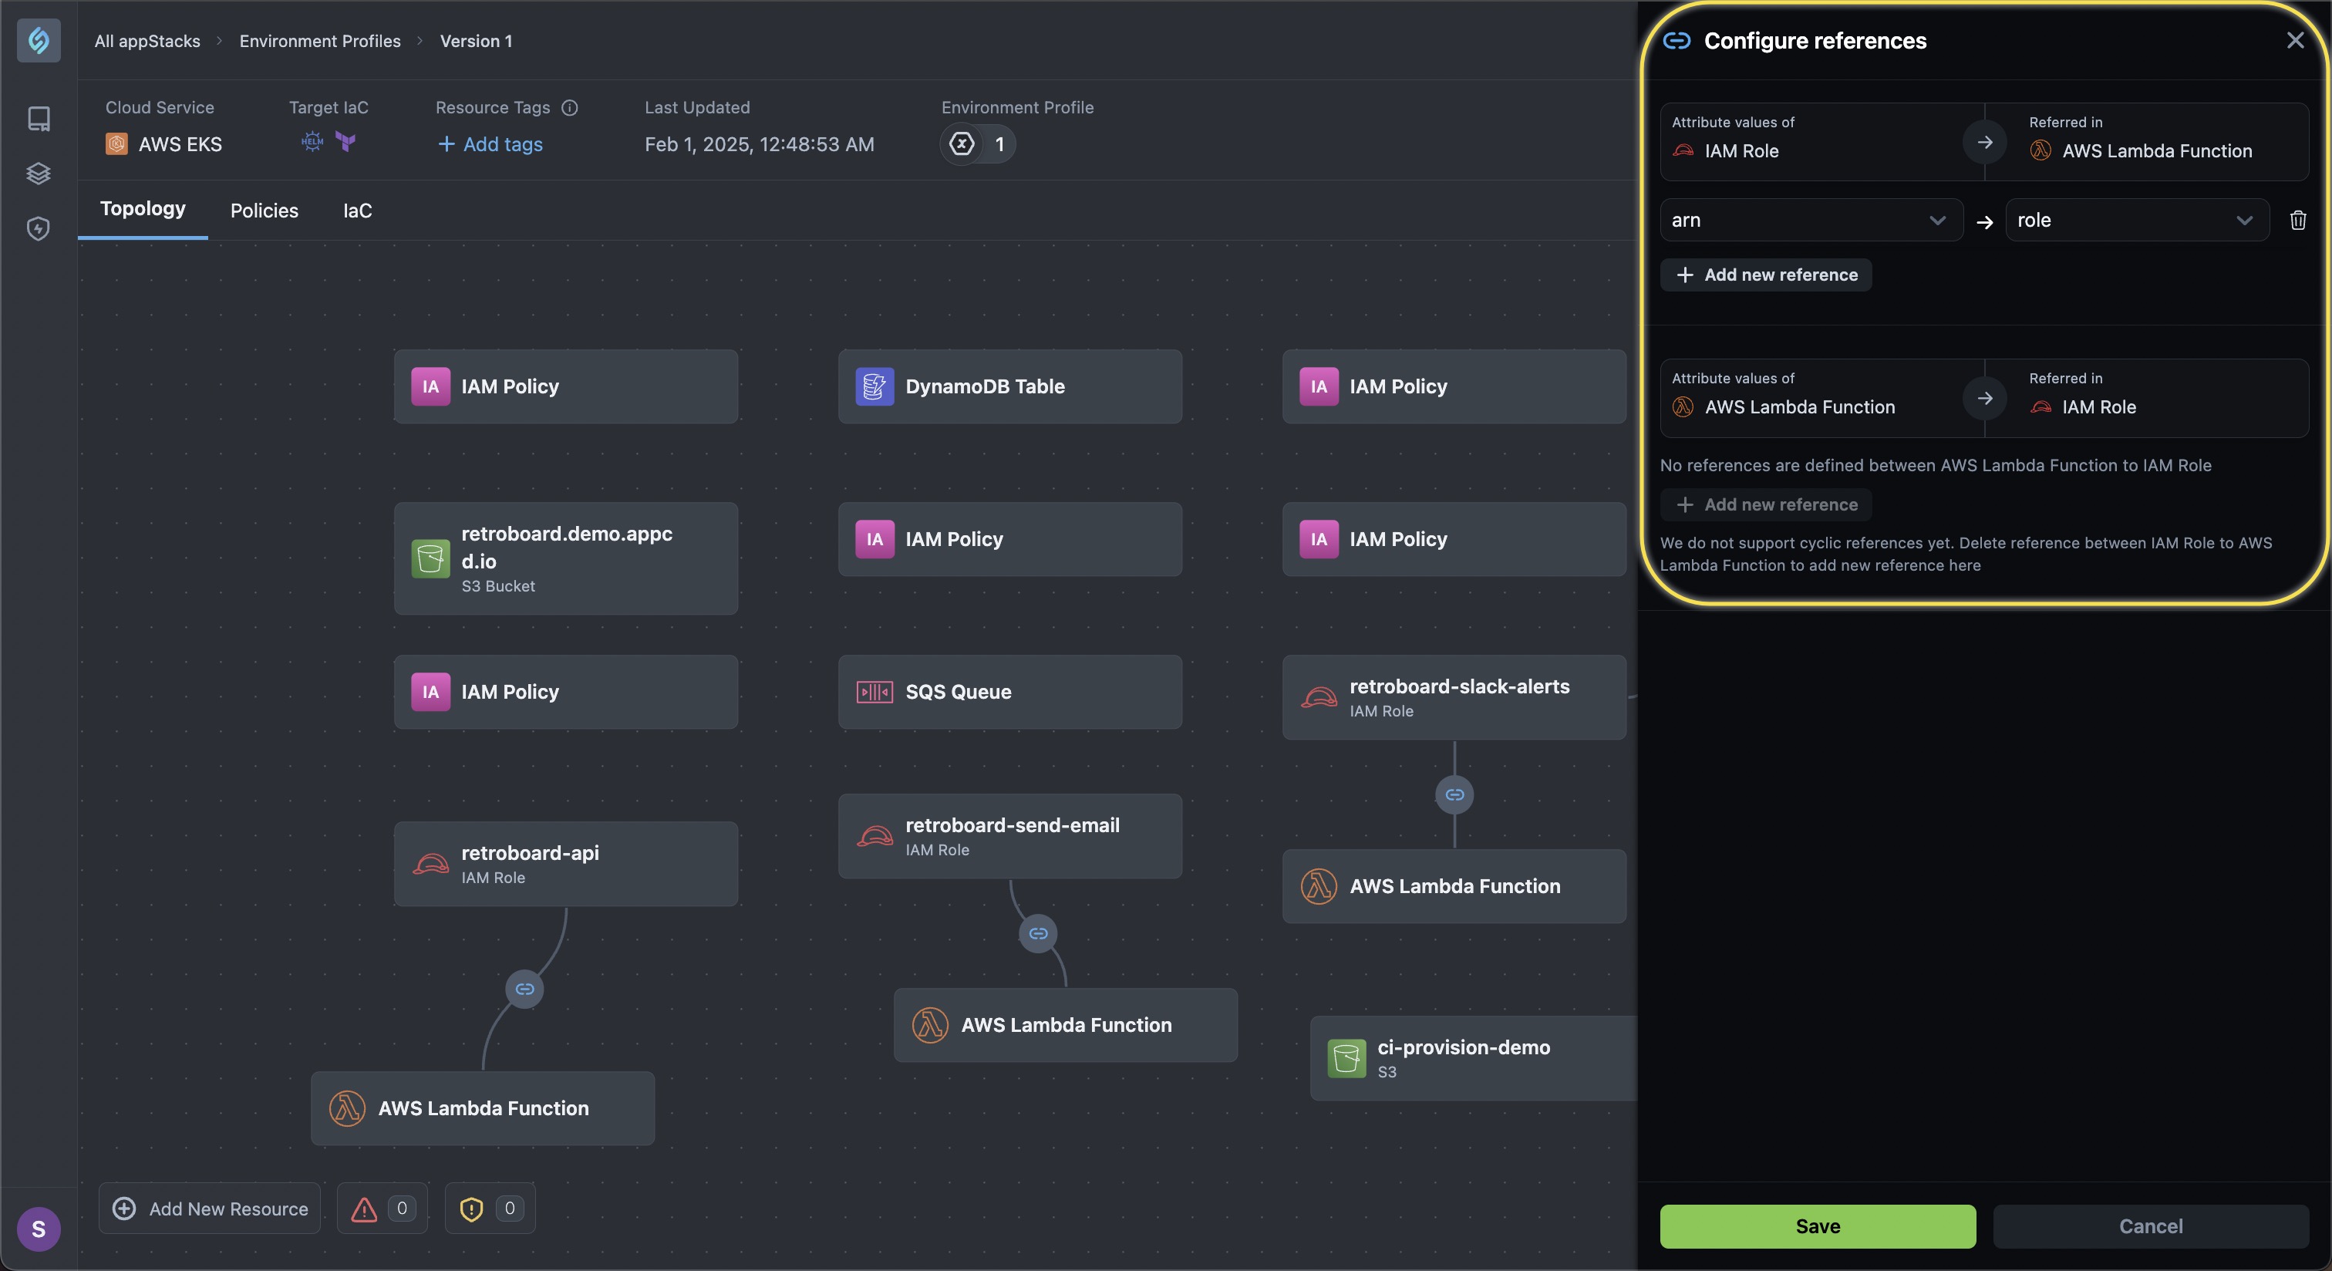Select the Lambda Function under retroboard-send-email
The image size is (2332, 1271).
(1066, 1025)
